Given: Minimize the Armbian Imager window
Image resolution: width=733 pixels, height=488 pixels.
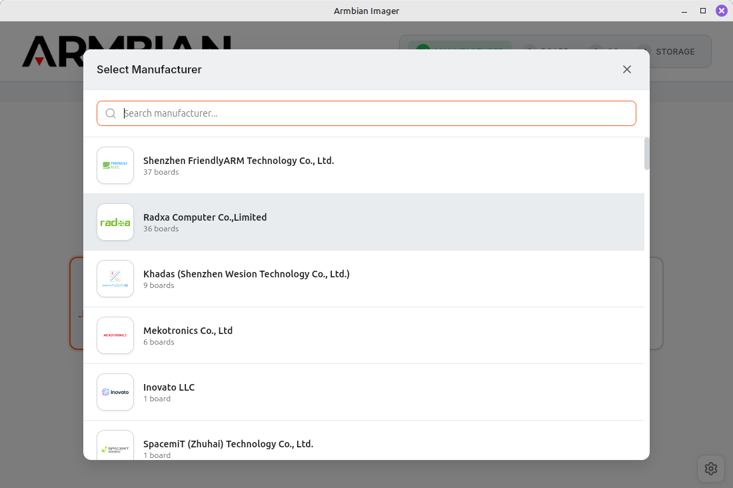Looking at the screenshot, I should coord(684,11).
